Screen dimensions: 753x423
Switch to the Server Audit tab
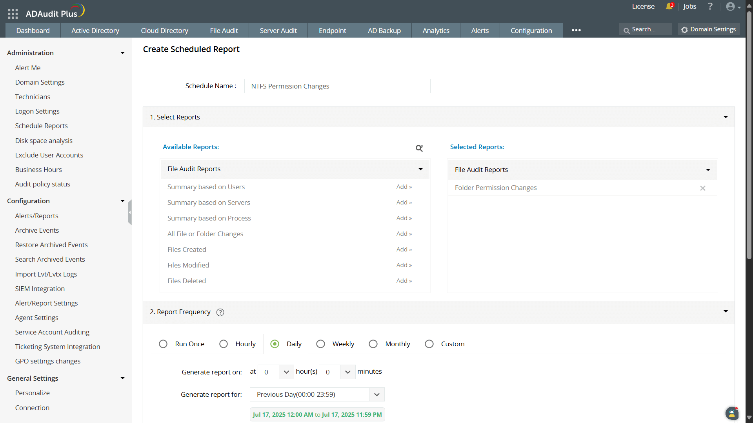[278, 30]
